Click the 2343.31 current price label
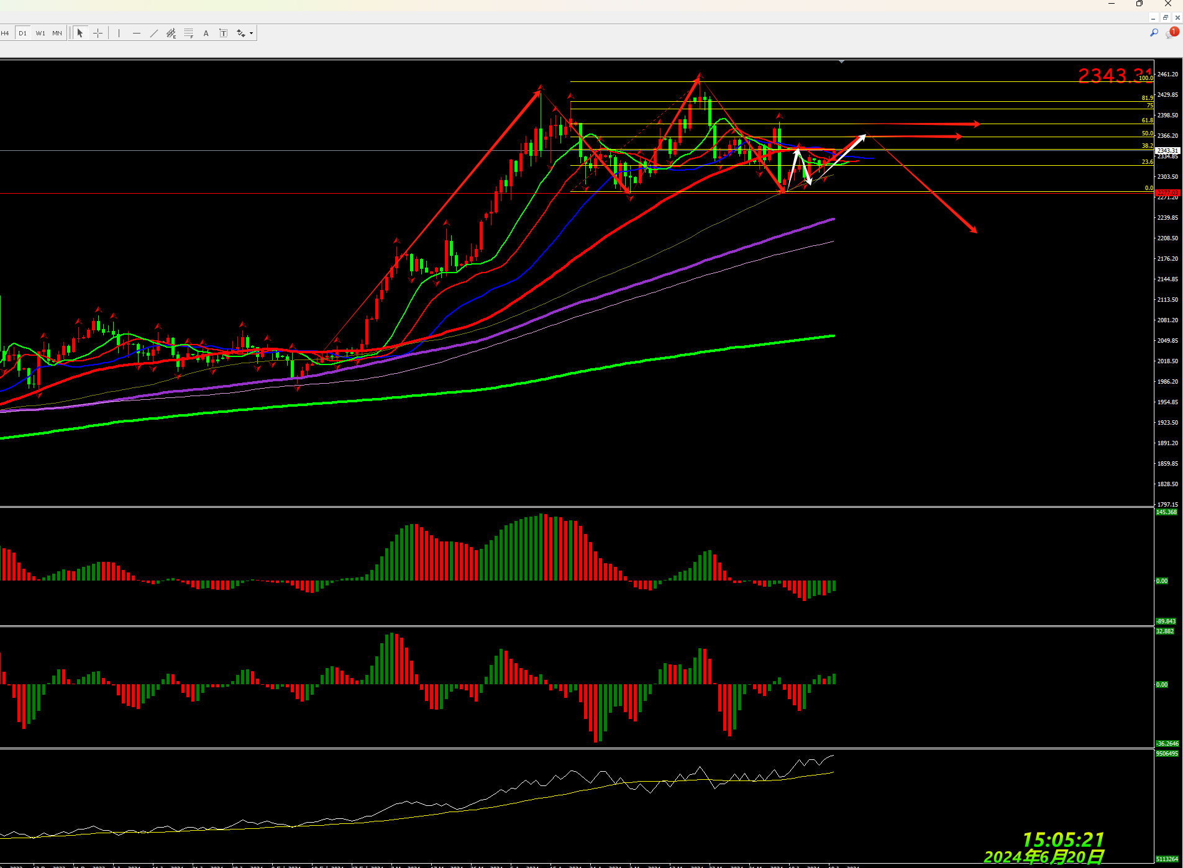 point(1167,151)
